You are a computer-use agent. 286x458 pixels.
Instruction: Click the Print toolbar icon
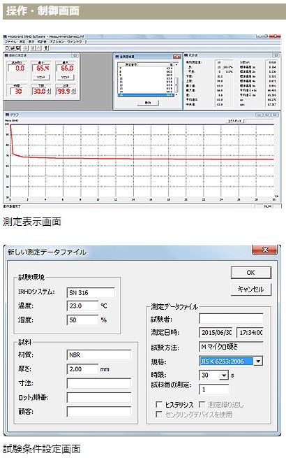click(26, 48)
